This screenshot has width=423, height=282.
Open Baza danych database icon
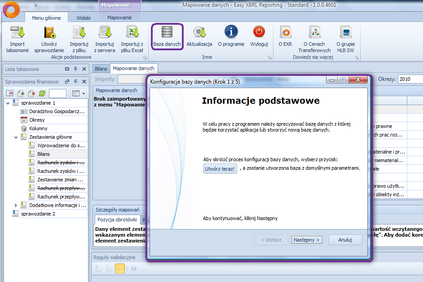[x=167, y=32]
